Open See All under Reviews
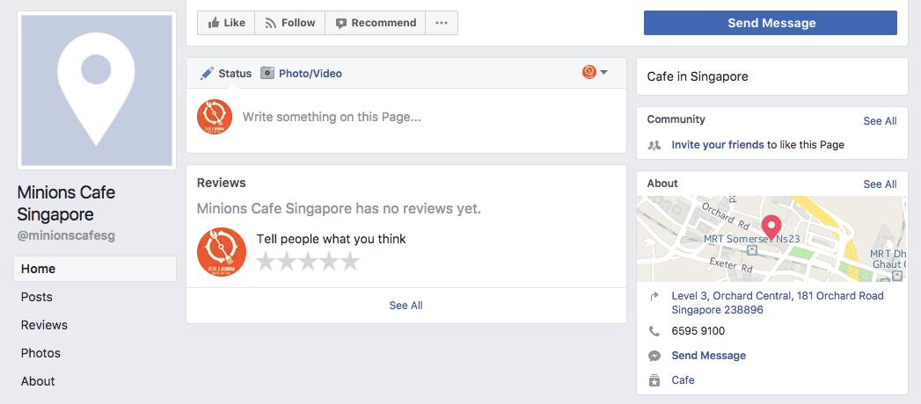 pos(406,306)
